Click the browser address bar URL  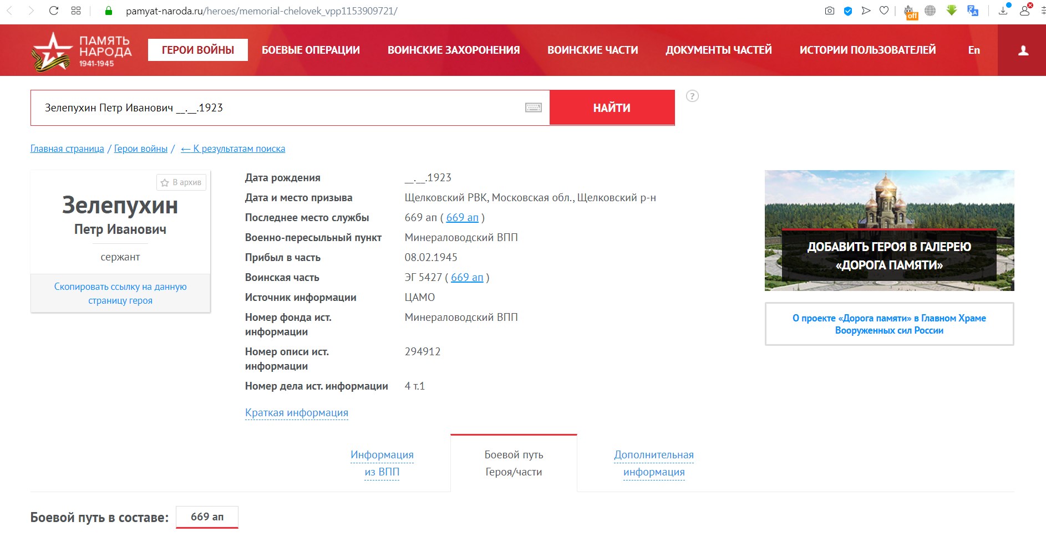[x=261, y=11]
